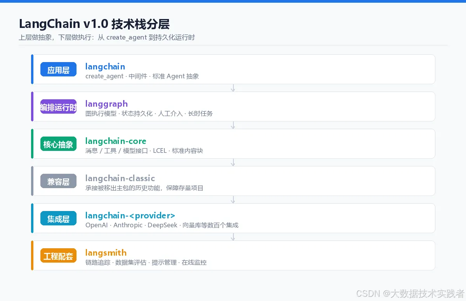Click the text "链路追踪 · 数据集评估 · 提示管理 · 在线监控"
The image size is (466, 301).
point(146,263)
